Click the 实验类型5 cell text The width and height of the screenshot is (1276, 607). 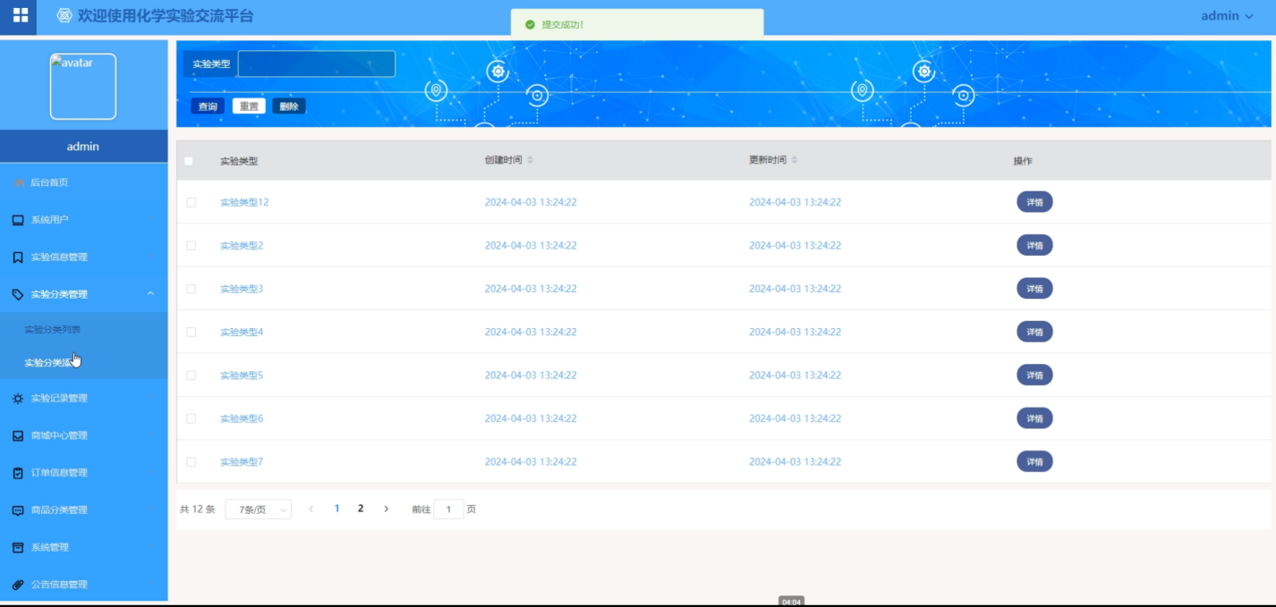(242, 375)
